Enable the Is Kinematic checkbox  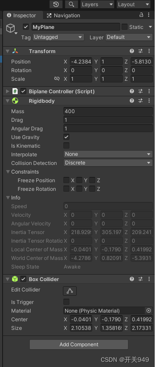66,146
